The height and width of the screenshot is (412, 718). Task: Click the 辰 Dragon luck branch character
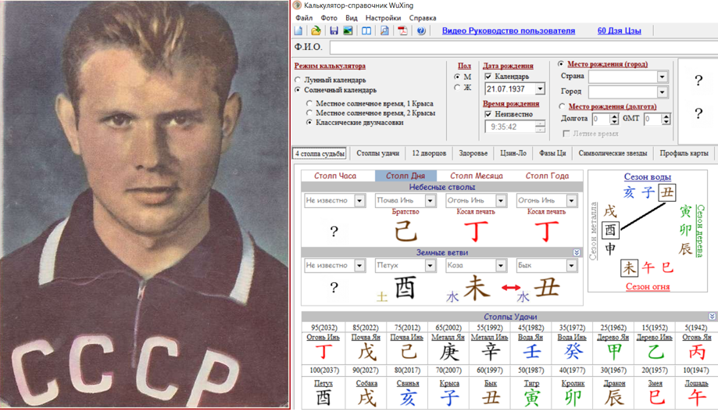coord(614,398)
